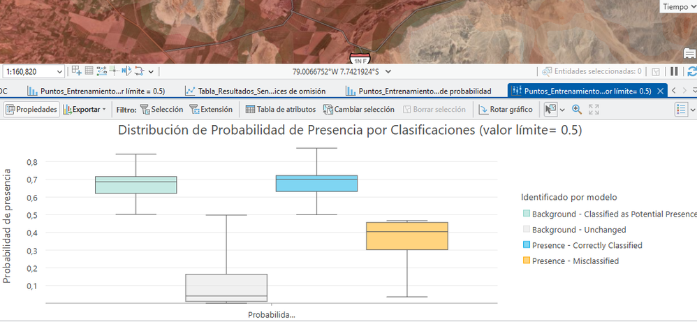This screenshot has width=697, height=322.
Task: Open coordinate display units dropdown arrow
Action: [x=388, y=71]
